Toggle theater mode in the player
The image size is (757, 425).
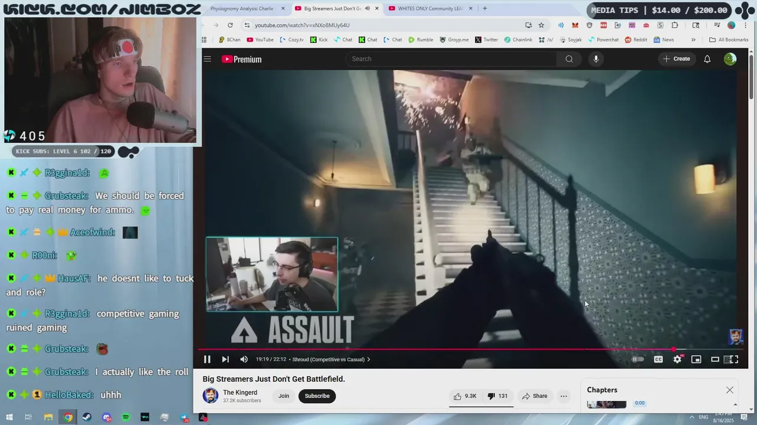coord(715,359)
